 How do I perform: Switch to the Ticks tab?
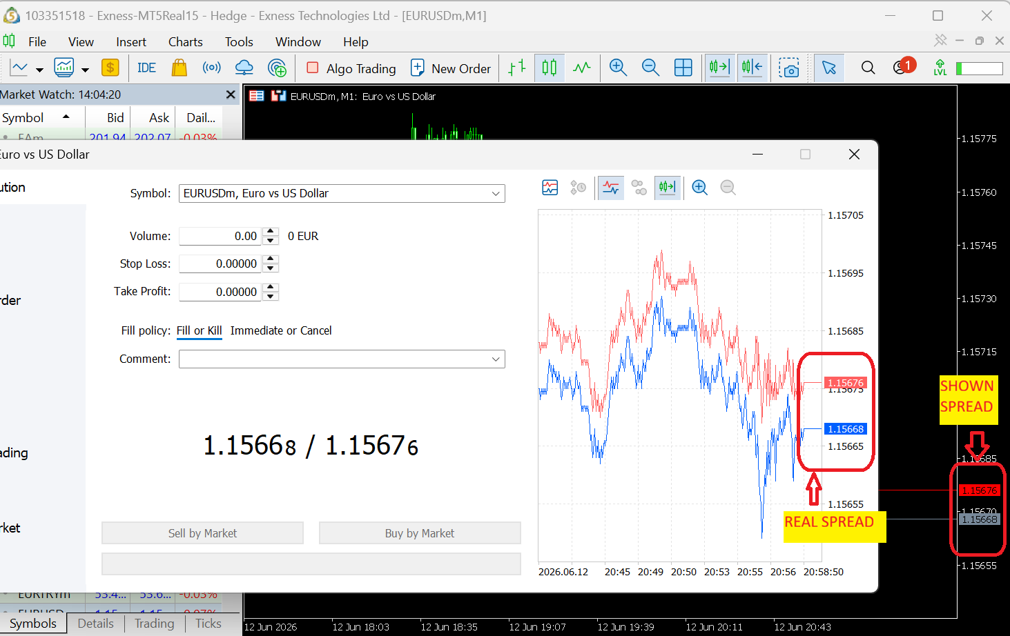[x=208, y=624]
